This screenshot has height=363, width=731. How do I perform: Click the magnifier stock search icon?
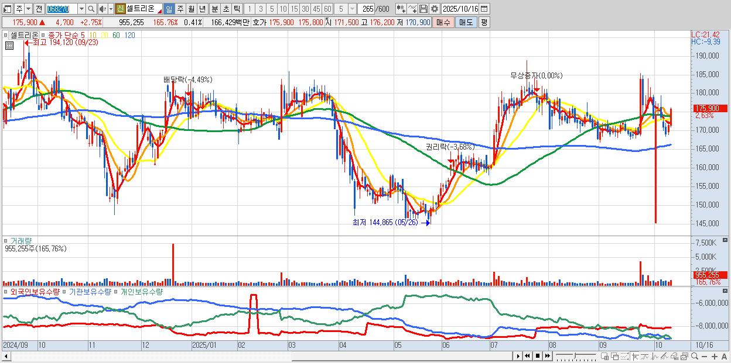click(x=91, y=9)
